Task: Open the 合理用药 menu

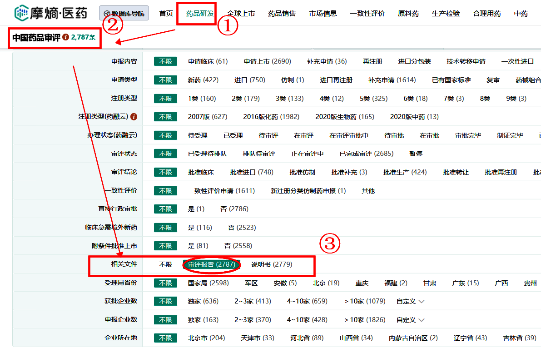Action: click(x=487, y=14)
